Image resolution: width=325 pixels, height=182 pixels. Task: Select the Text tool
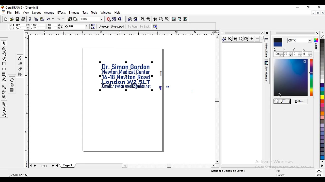pyautogui.click(x=4, y=80)
